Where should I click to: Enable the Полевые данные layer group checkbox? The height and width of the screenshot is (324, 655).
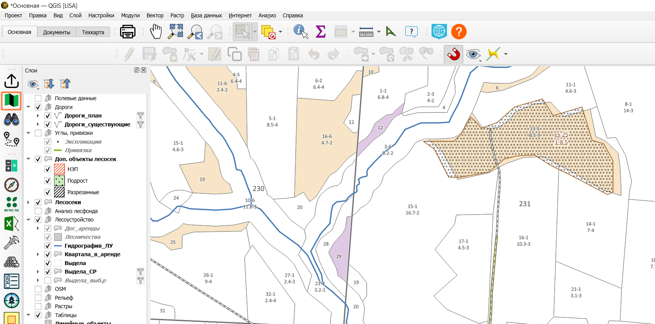coord(38,98)
